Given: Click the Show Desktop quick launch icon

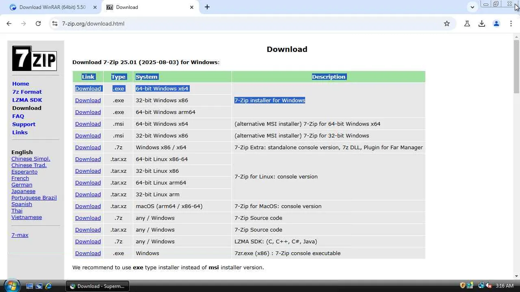Looking at the screenshot, I should coord(30,286).
